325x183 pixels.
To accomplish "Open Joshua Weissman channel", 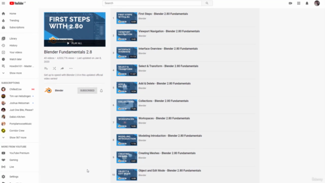I will click(19, 103).
